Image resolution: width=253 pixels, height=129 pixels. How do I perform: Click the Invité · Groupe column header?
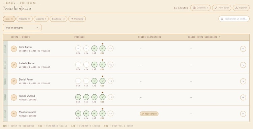[x=20, y=37]
